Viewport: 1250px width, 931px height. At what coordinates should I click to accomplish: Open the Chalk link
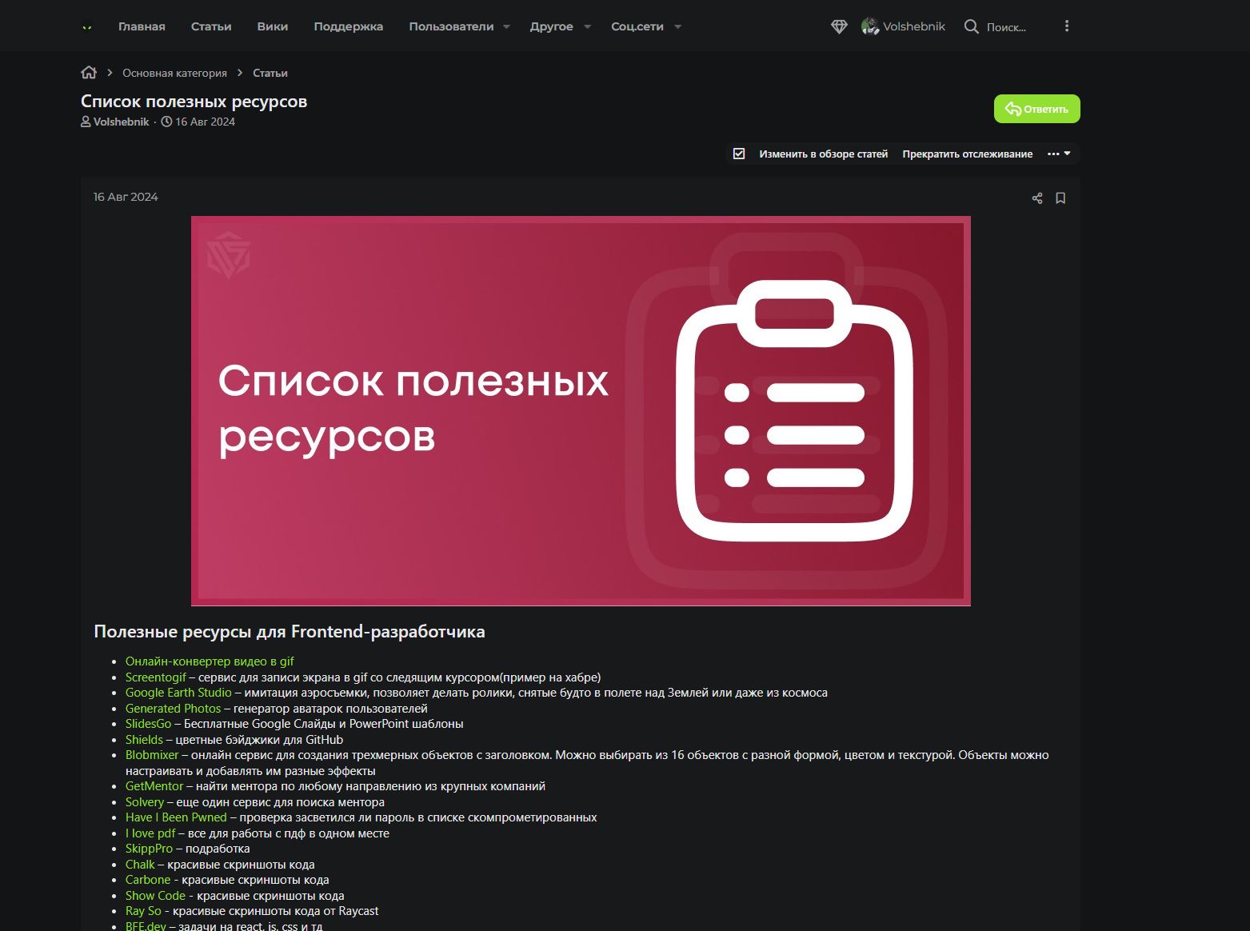(x=140, y=865)
